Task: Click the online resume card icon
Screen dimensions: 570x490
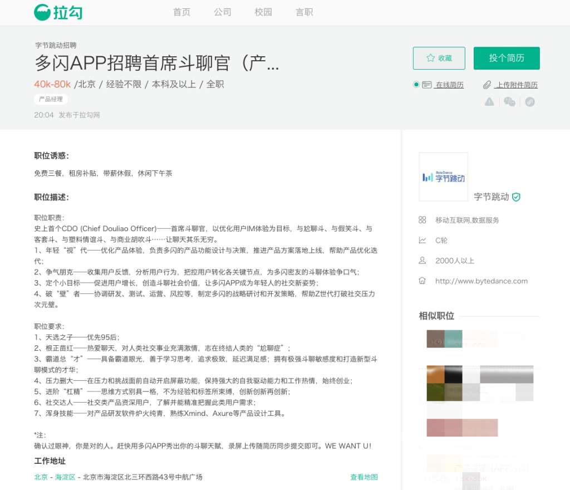Action: coord(427,85)
